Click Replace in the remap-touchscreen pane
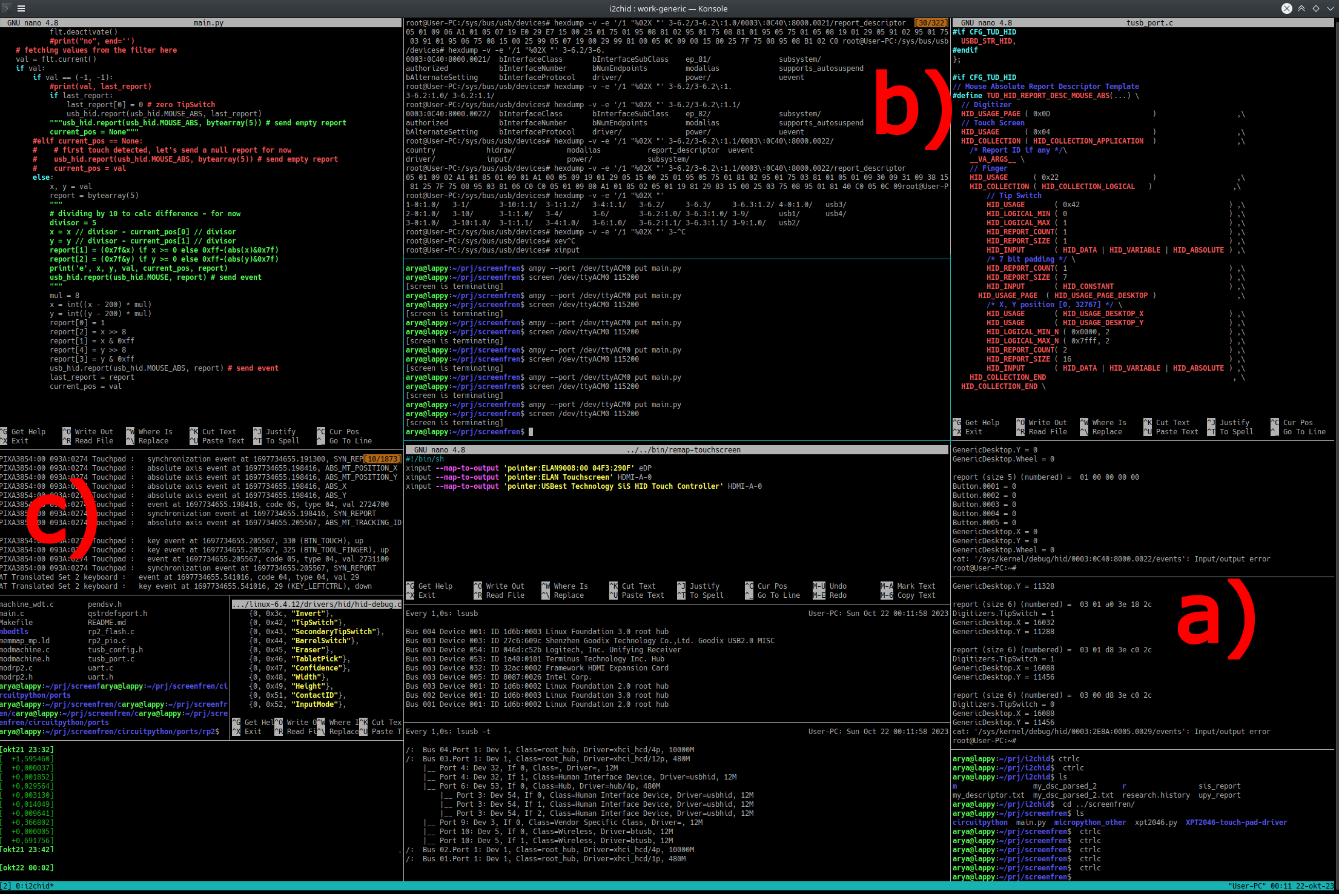1339x894 pixels. (570, 595)
